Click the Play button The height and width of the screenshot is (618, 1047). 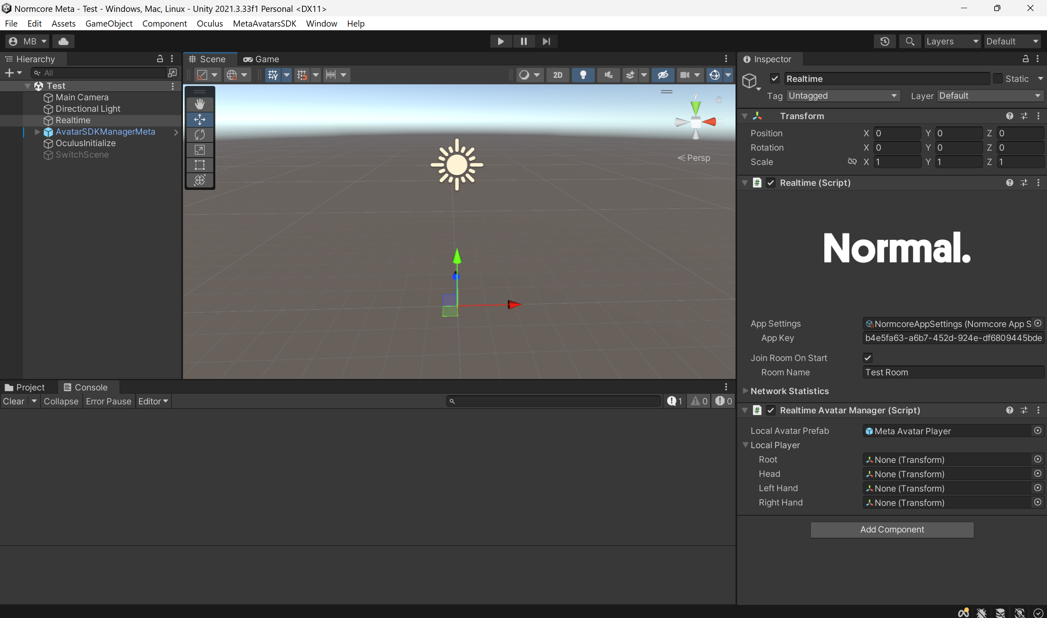click(501, 41)
